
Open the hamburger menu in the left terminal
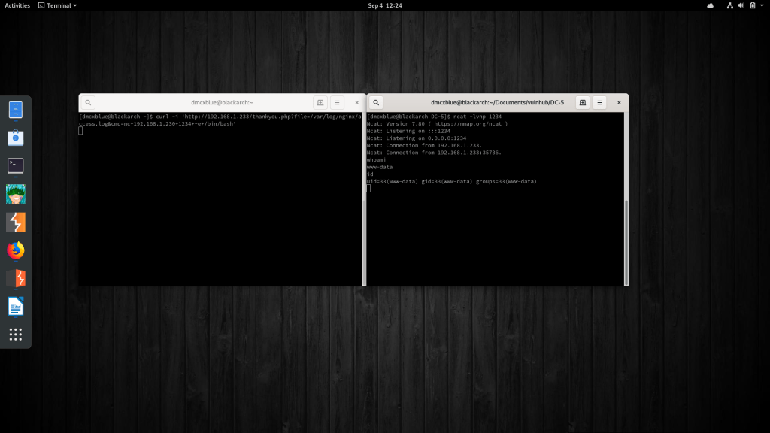point(337,102)
